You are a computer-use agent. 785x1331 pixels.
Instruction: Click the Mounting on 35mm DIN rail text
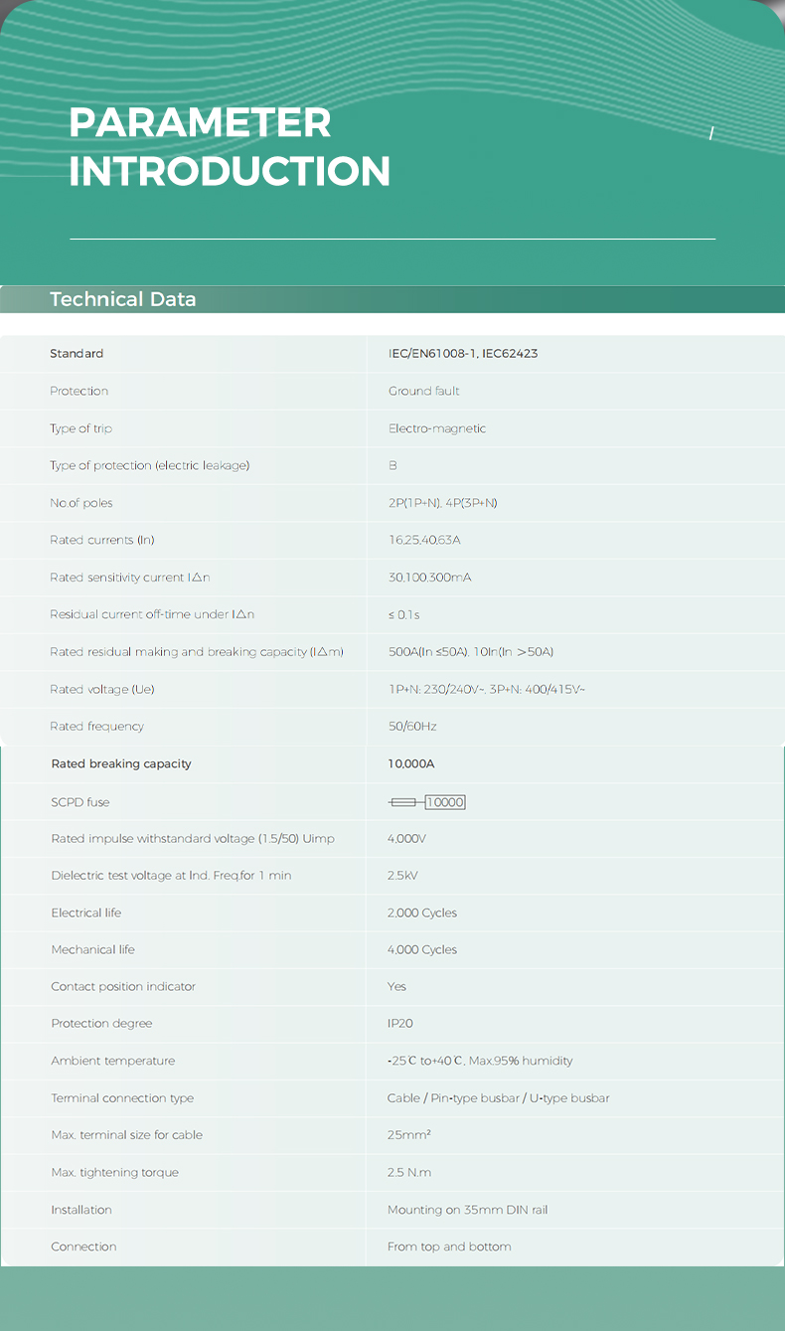[468, 1210]
